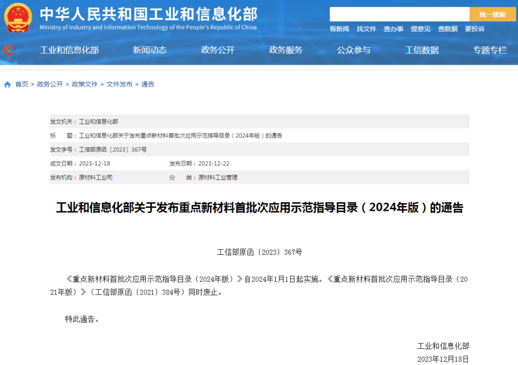Viewport: 518px width, 365px height.
Task: Click the red 'e' icon in the navigation bar
Action: point(8,50)
